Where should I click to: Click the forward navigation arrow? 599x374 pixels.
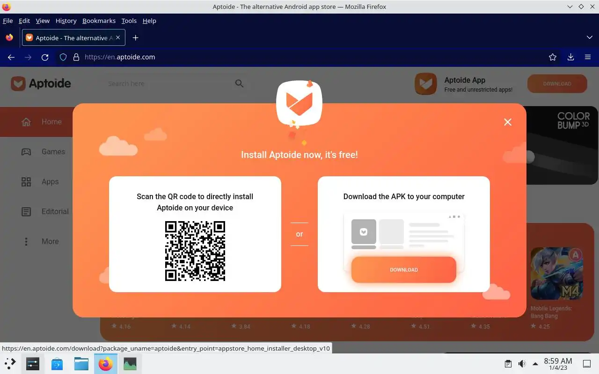pyautogui.click(x=28, y=57)
